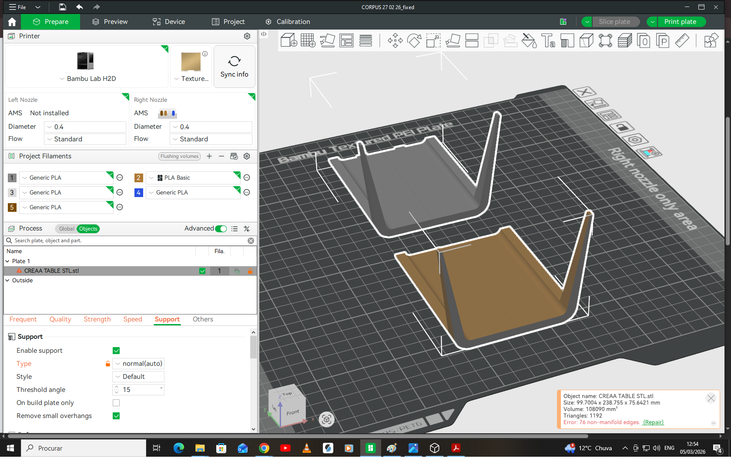Click the Repair link in object info

(653, 422)
